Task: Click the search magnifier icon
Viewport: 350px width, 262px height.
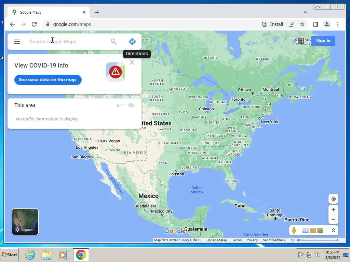Action: [x=113, y=41]
